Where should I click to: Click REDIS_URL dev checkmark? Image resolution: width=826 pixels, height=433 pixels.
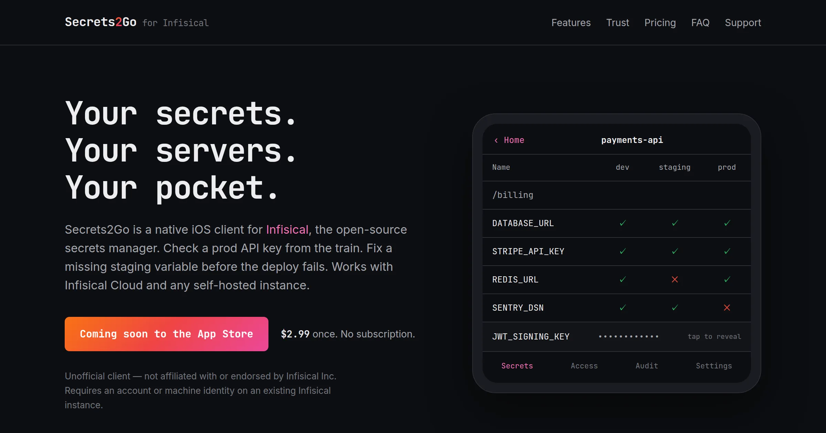point(623,279)
